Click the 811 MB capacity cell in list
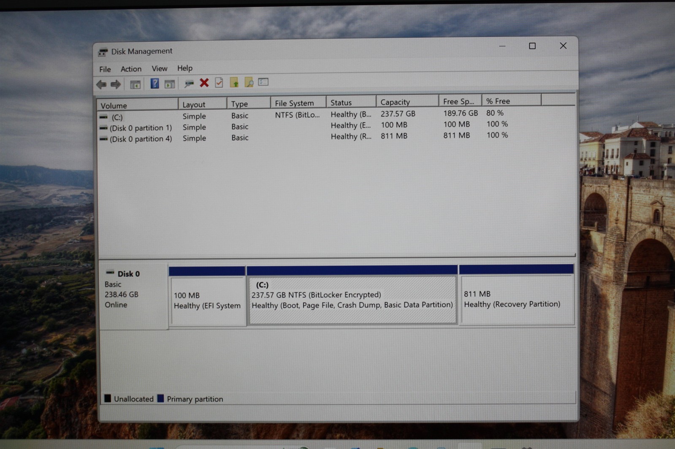This screenshot has height=449, width=675. pos(394,136)
